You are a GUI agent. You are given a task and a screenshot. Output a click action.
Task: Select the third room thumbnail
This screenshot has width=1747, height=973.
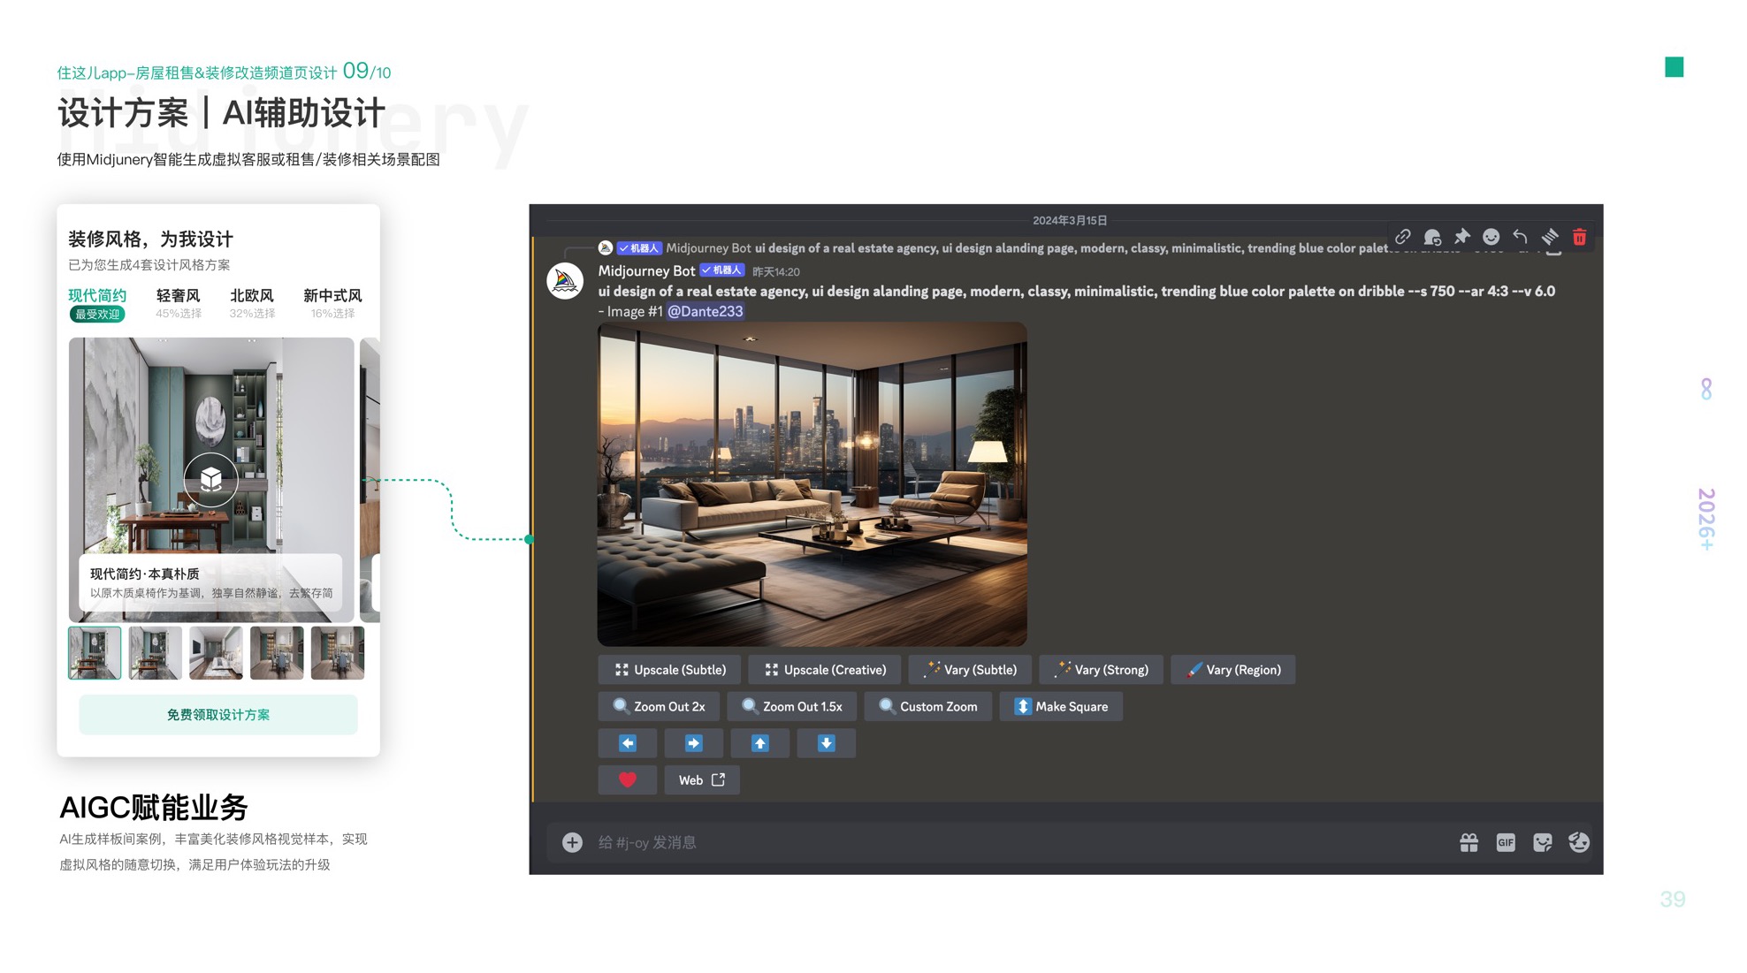click(x=216, y=653)
